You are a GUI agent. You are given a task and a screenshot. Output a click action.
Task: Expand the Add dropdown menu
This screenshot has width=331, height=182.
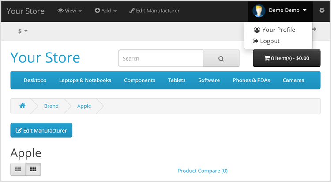pyautogui.click(x=105, y=11)
